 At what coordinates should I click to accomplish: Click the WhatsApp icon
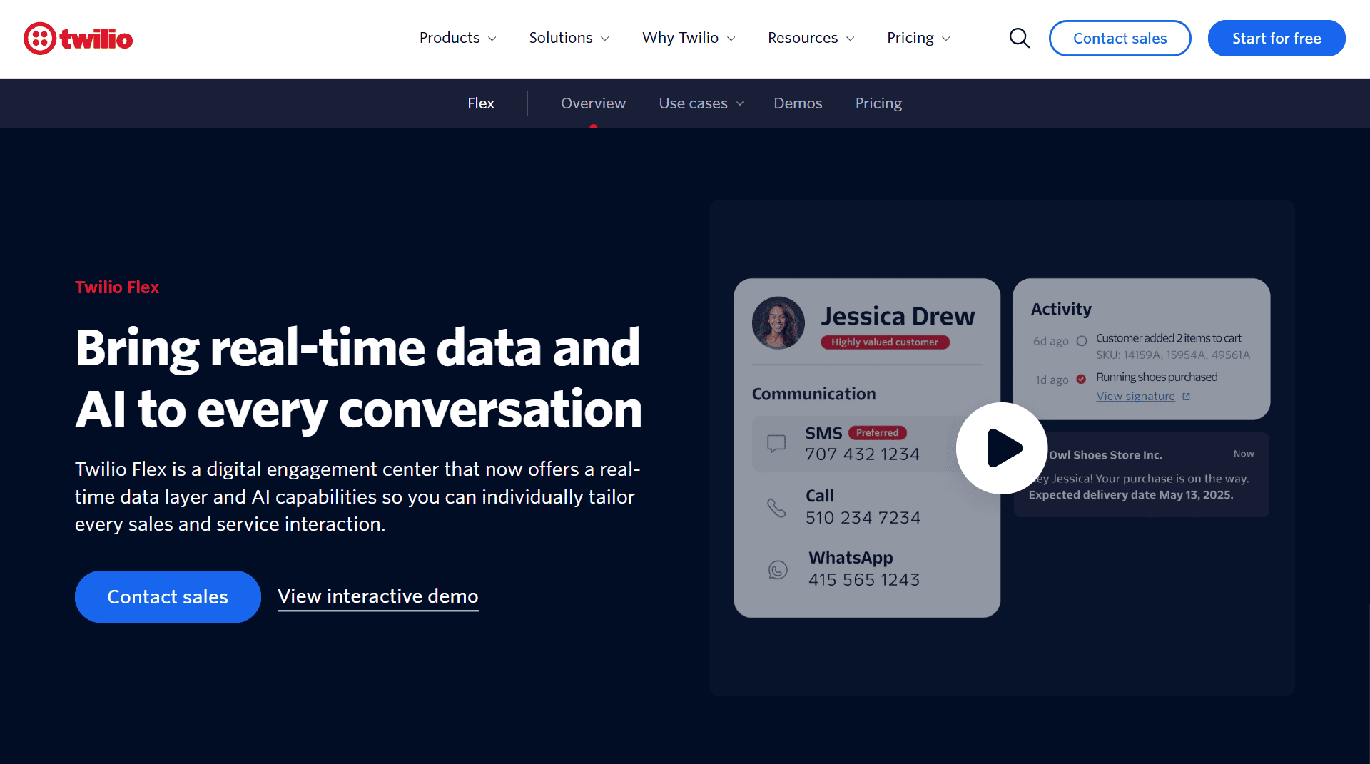778,569
